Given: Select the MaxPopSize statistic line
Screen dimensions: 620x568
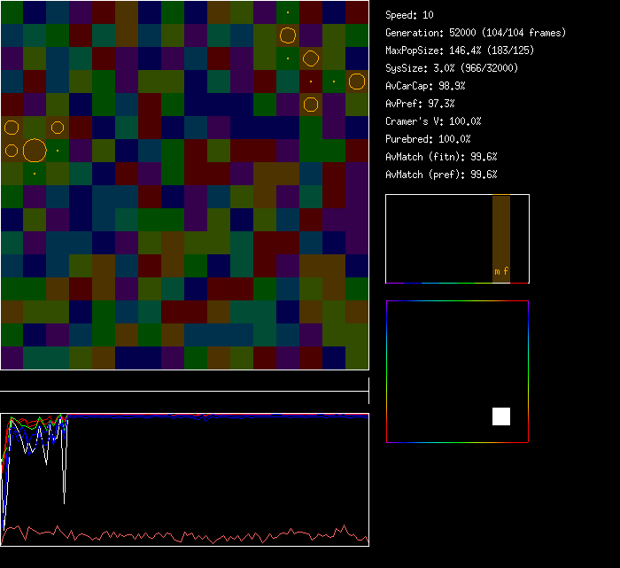Looking at the screenshot, I should pyautogui.click(x=458, y=51).
